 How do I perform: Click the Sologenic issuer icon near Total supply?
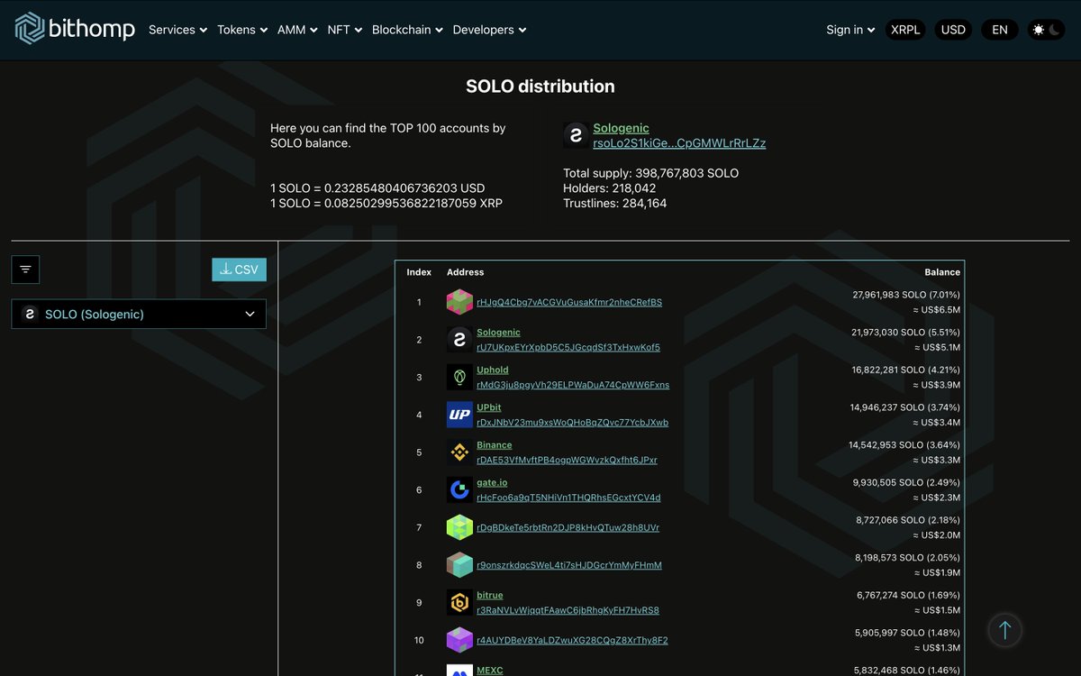point(576,135)
